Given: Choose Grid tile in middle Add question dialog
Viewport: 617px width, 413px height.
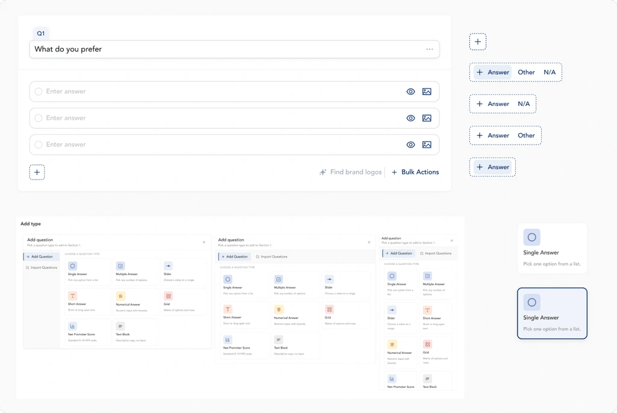Looking at the screenshot, I should tap(346, 315).
